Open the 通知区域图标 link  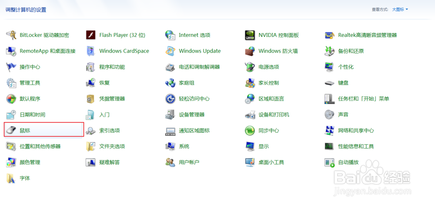pos(194,130)
